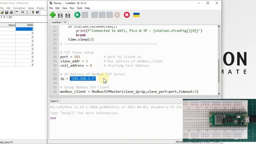Click Connect icon in Modbus Slave toolbar
Image resolution: width=256 pixels, height=144 pixels.
(x=23, y=12)
